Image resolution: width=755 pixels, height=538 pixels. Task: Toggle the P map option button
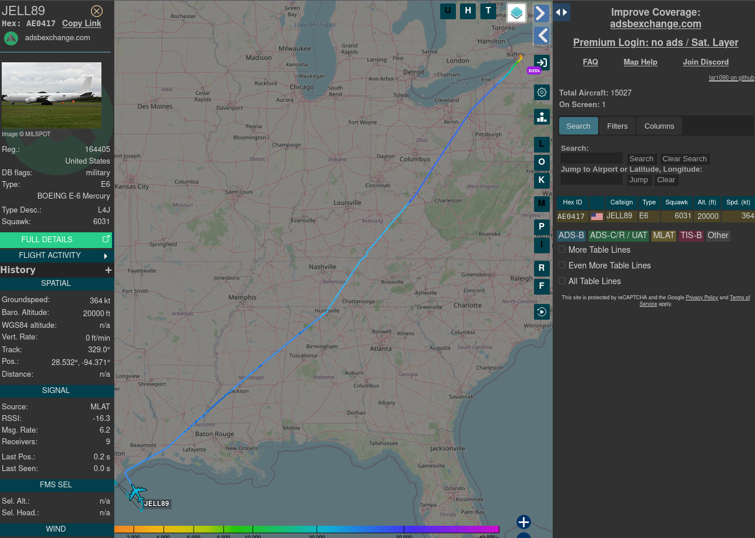pyautogui.click(x=542, y=227)
